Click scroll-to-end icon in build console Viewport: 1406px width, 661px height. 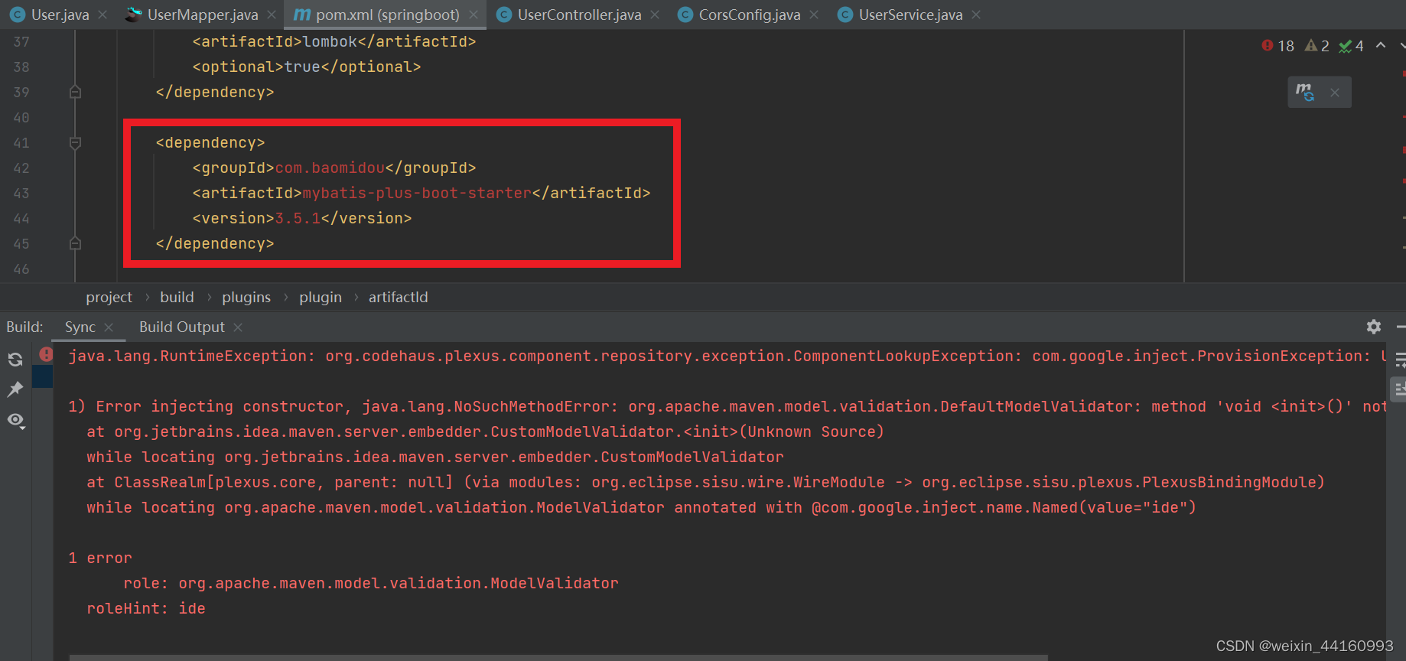click(x=1400, y=389)
